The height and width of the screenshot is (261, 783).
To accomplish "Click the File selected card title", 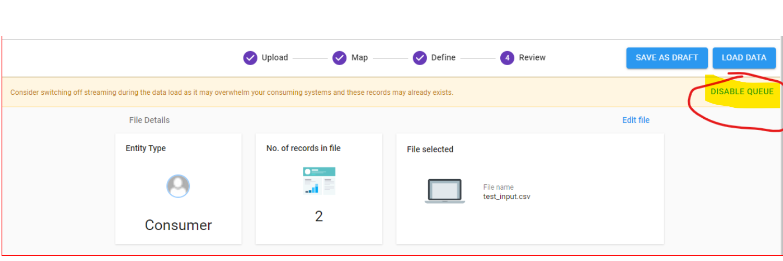I will [x=430, y=149].
